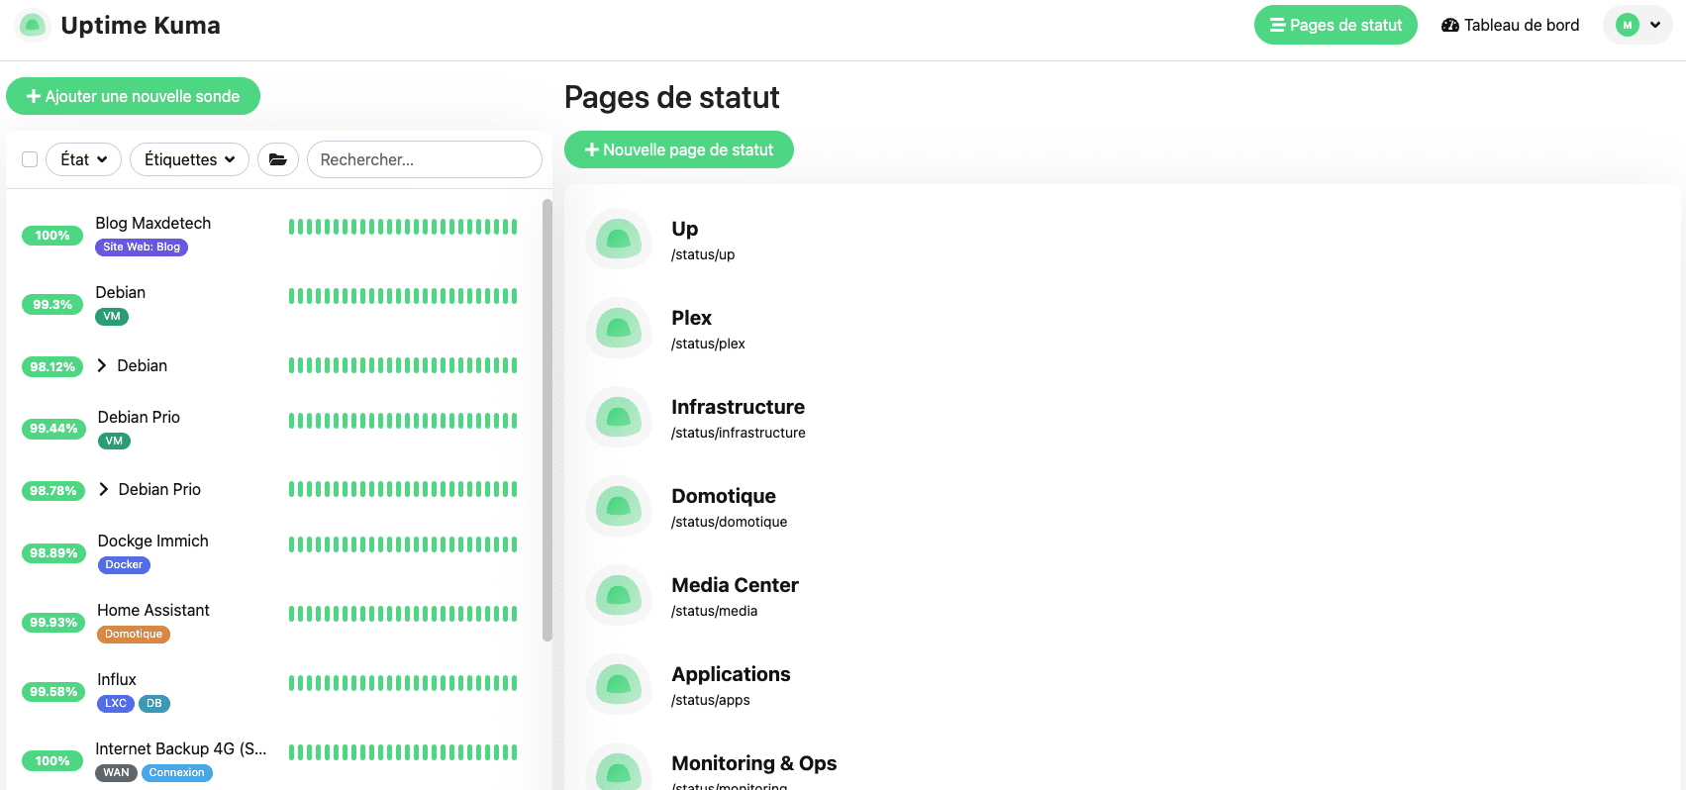Click Home Assistant heartbeat bar

coord(403,614)
